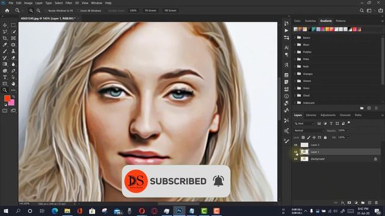Create a new layer with plus icon
Image resolution: width=385 pixels, height=216 pixels.
pyautogui.click(x=369, y=203)
